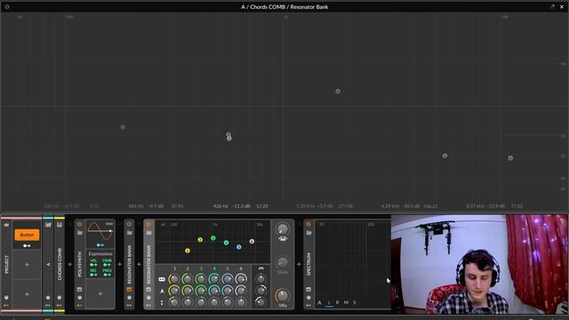Select TIMB expression modulation source
Viewport: 569px width, 320px height.
pos(107,263)
